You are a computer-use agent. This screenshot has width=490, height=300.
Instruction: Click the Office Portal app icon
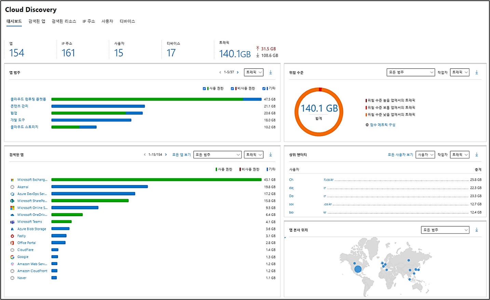click(x=12, y=243)
